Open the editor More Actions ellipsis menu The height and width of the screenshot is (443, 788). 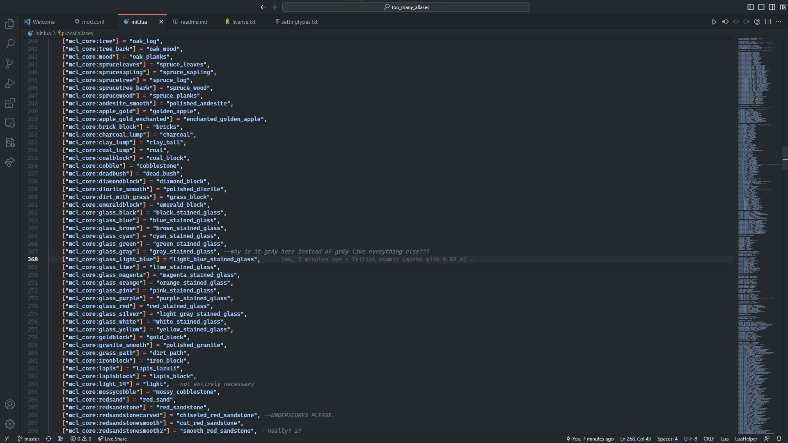[779, 22]
